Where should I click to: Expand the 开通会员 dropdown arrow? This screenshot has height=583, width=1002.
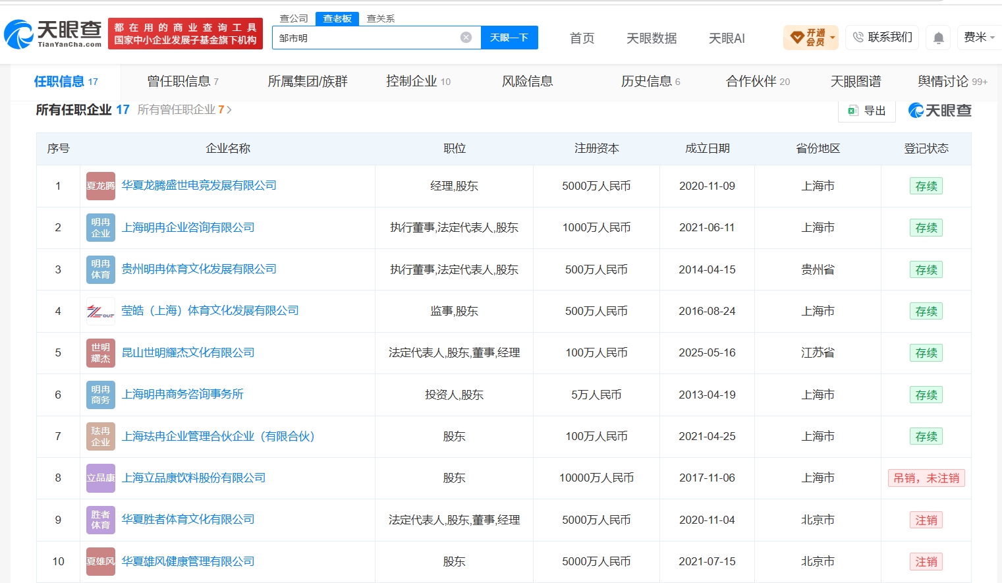pyautogui.click(x=833, y=38)
